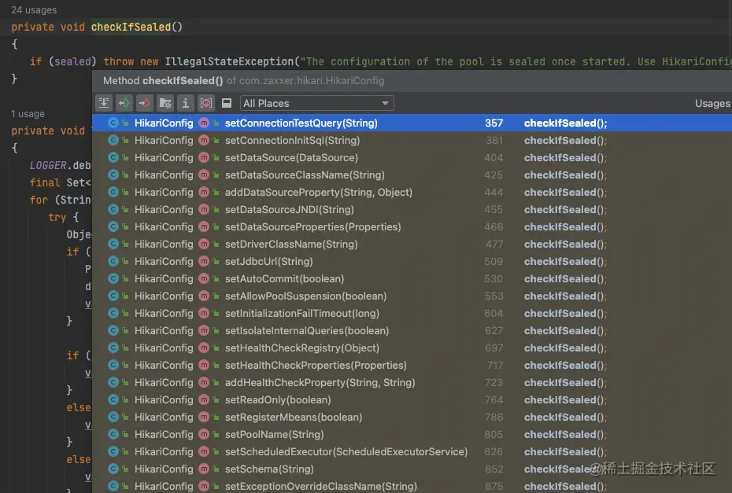
Task: Click HikariConfig class name on line 697 row
Action: [164, 348]
